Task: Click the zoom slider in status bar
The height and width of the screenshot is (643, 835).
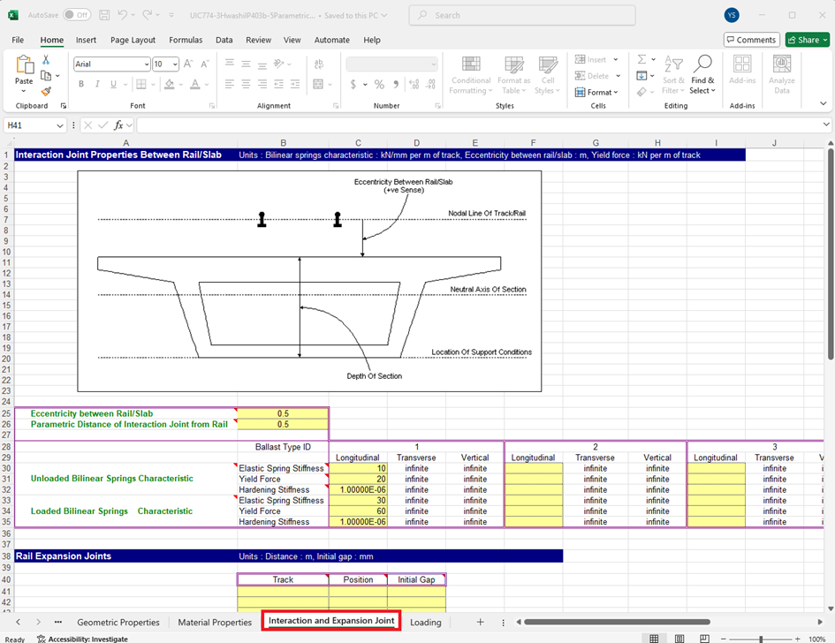Action: (x=761, y=639)
